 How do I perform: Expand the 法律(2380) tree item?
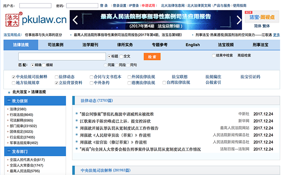point(7,109)
